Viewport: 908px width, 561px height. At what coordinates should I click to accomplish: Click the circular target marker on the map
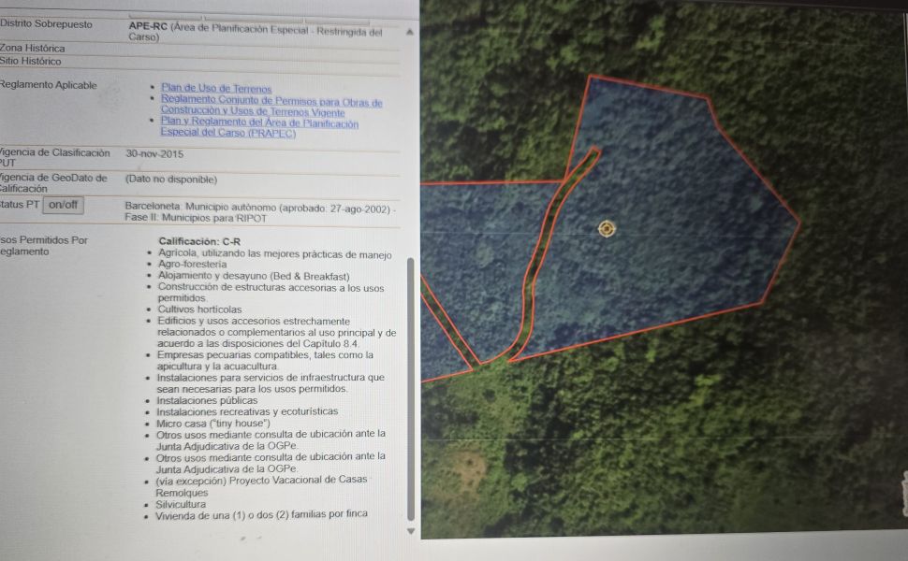point(607,229)
